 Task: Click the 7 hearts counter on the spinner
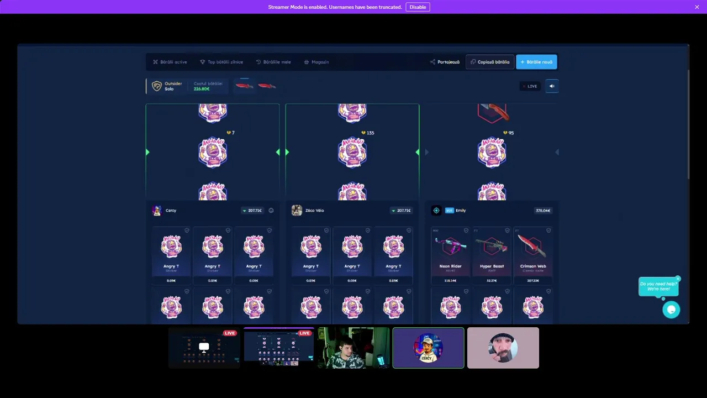[230, 133]
